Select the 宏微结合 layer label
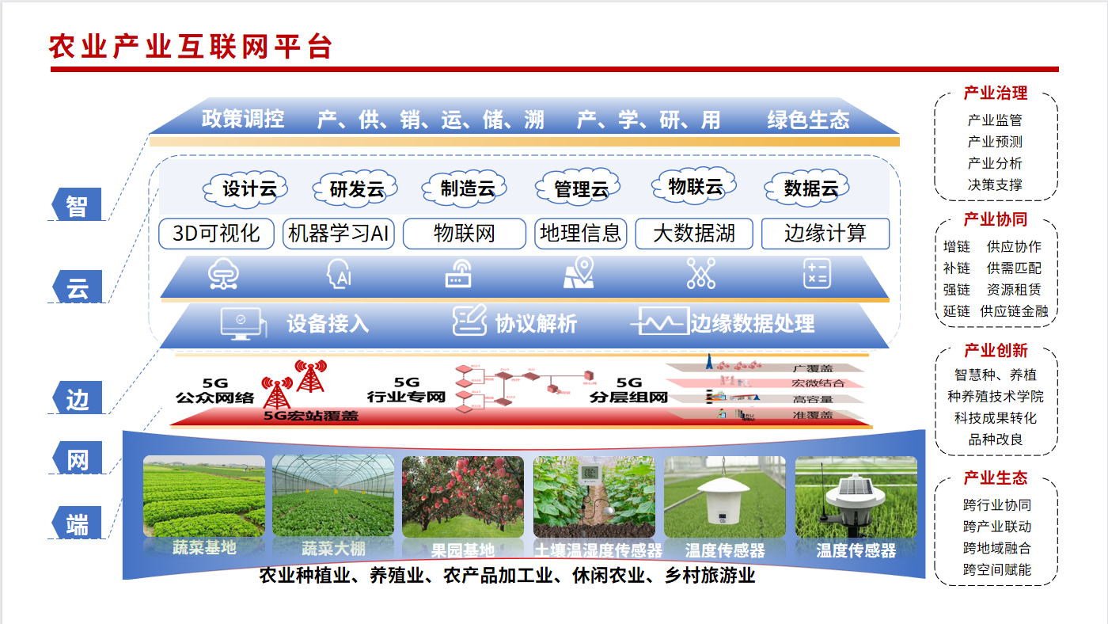Screen dimensions: 1108x624 click(x=818, y=383)
